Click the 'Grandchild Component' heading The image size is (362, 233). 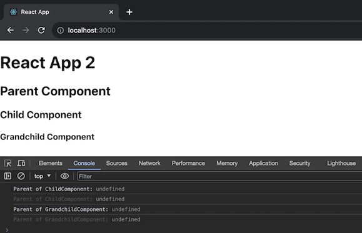(x=48, y=137)
